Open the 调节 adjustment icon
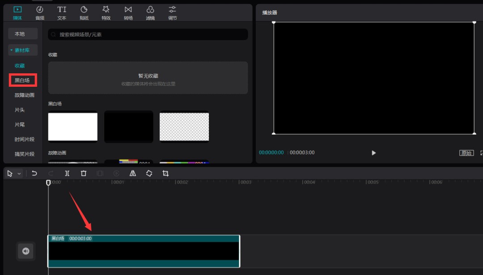 click(x=172, y=13)
